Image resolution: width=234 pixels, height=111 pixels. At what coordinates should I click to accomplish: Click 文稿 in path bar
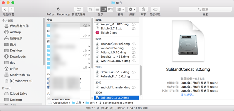tap(77, 103)
